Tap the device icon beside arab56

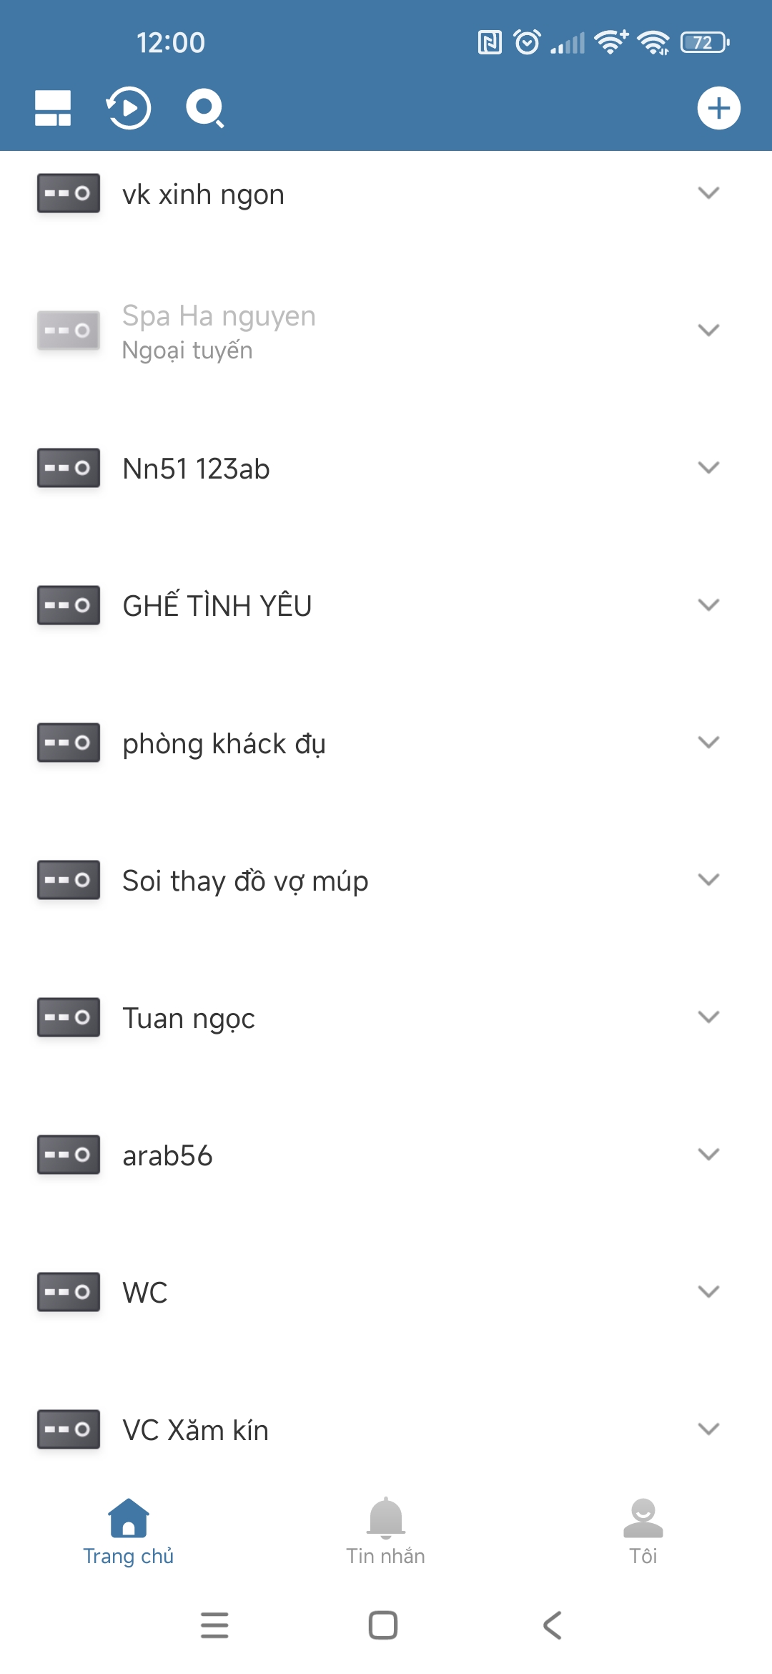click(x=69, y=1155)
